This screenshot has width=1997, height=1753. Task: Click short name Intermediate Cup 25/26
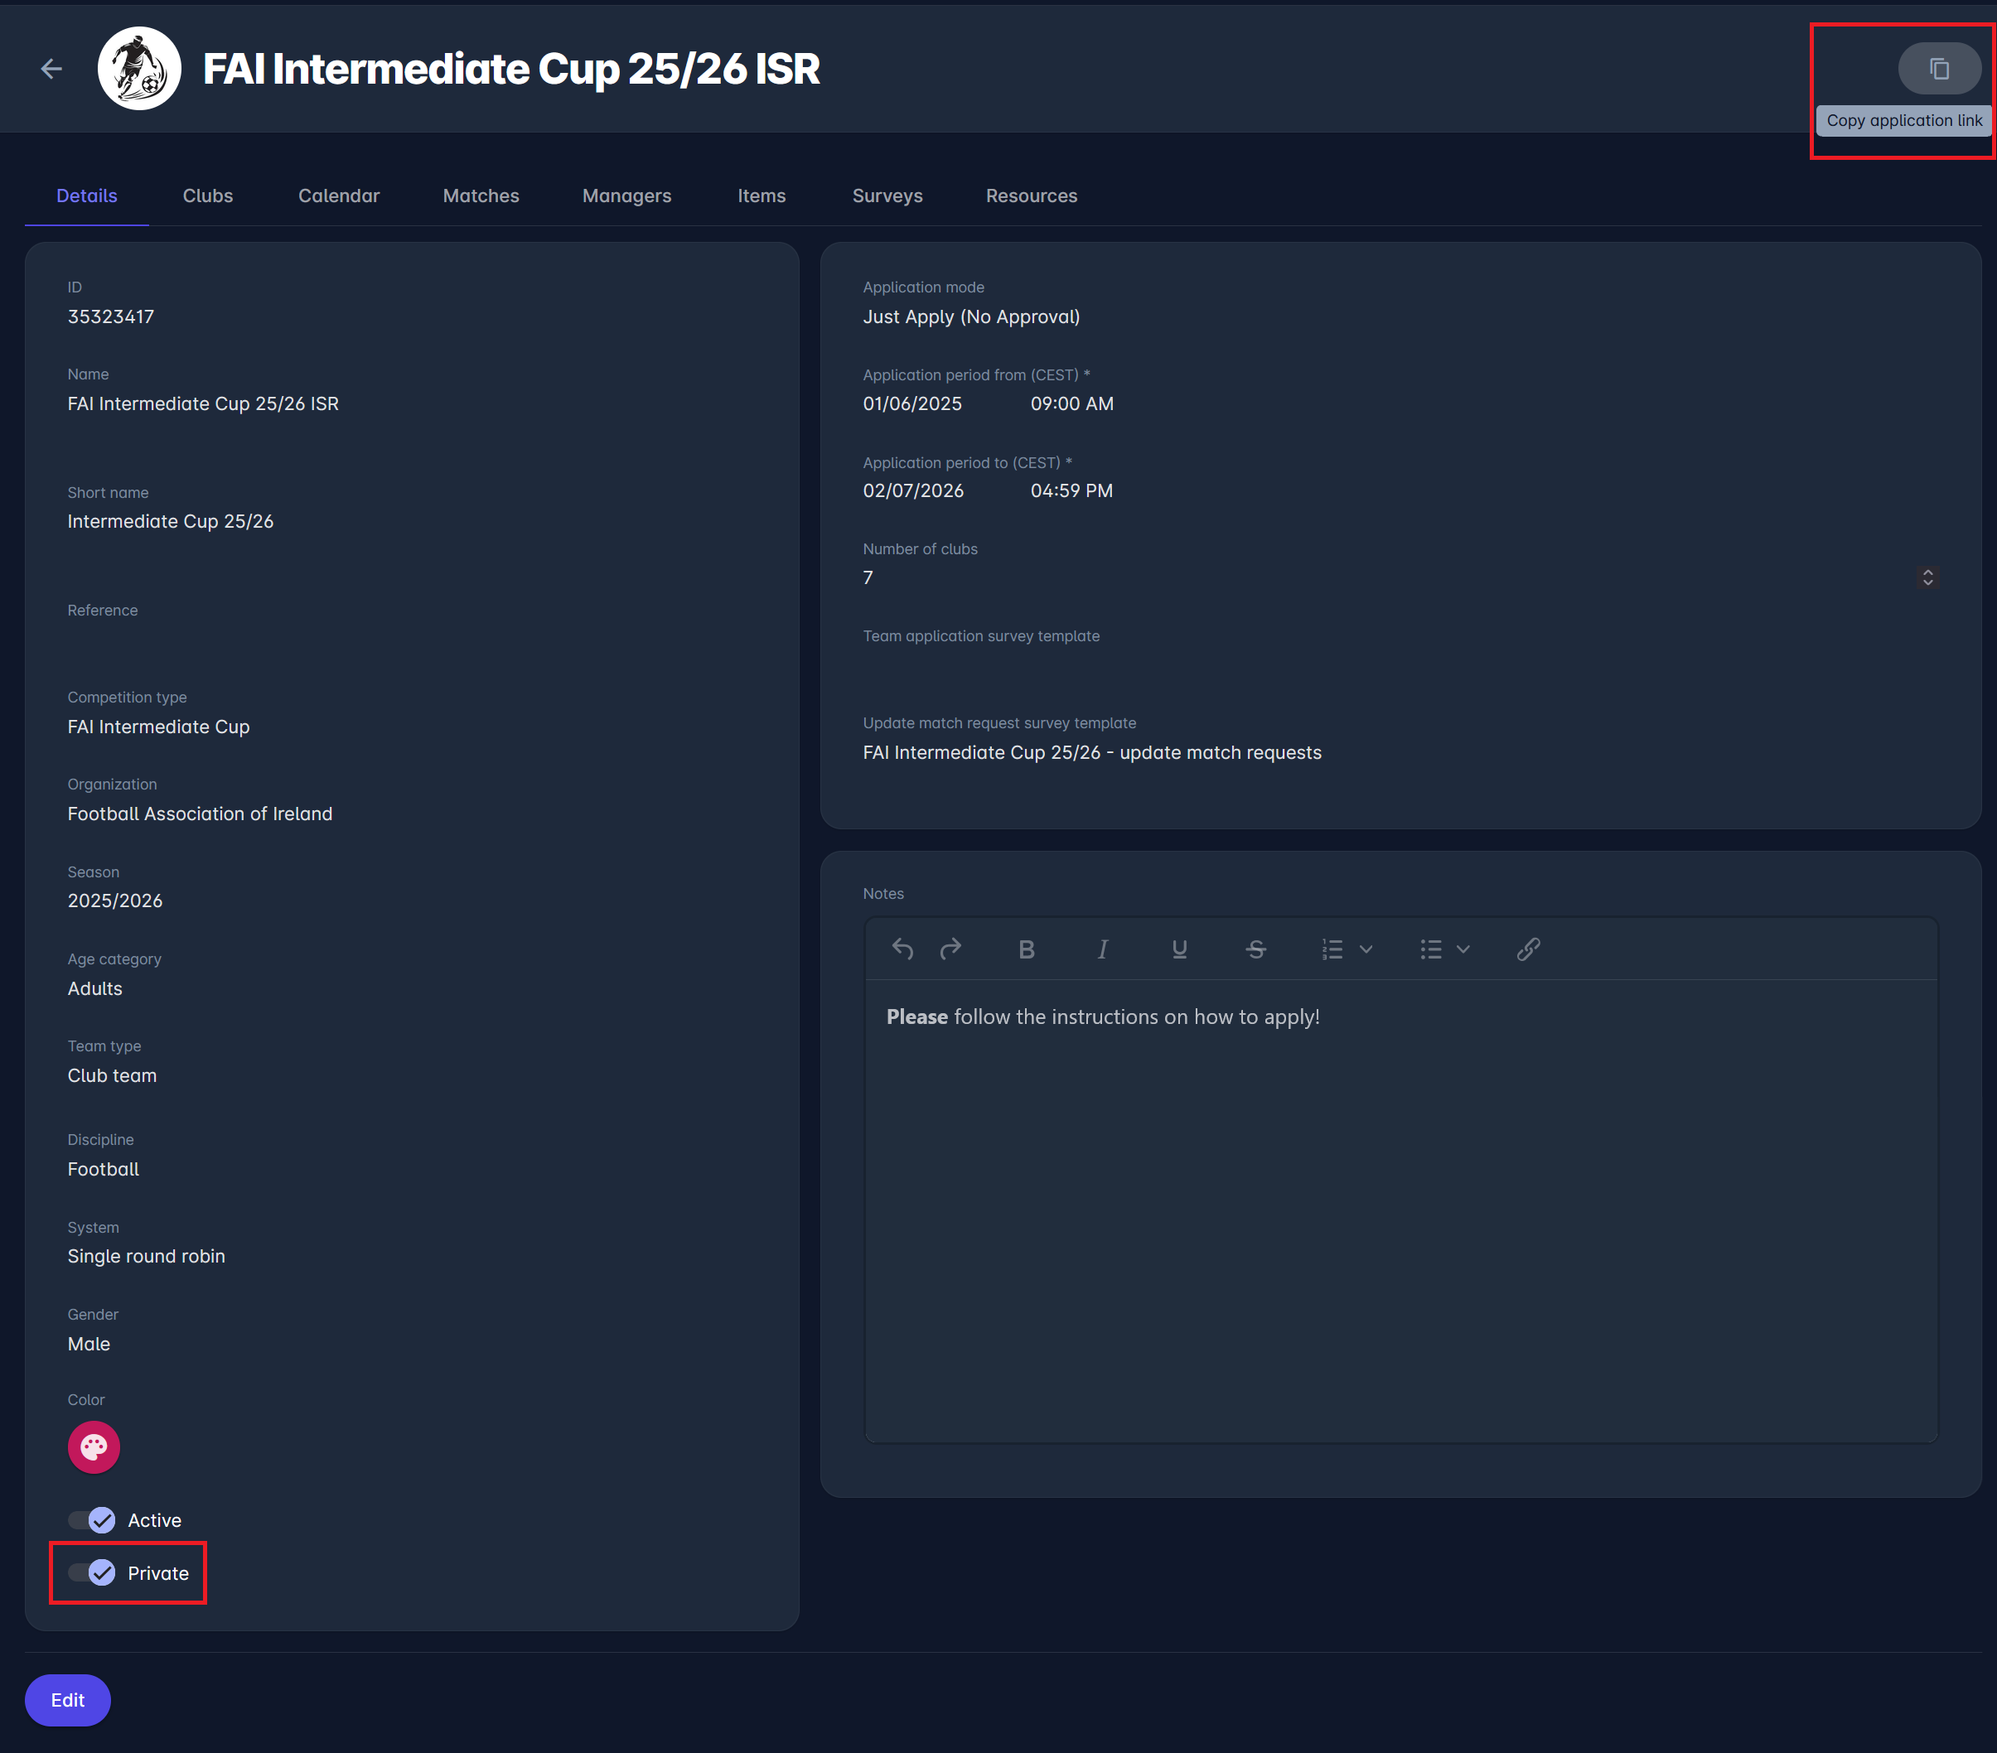(x=170, y=521)
